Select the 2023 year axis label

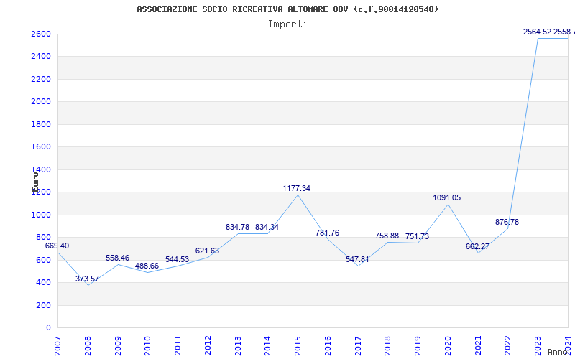[x=538, y=345]
